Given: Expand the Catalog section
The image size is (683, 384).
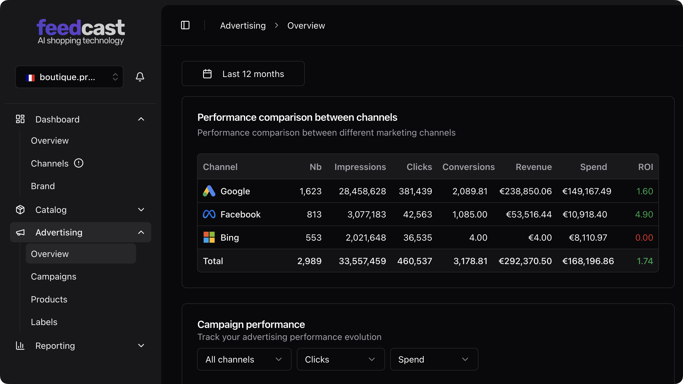Looking at the screenshot, I should tap(141, 209).
